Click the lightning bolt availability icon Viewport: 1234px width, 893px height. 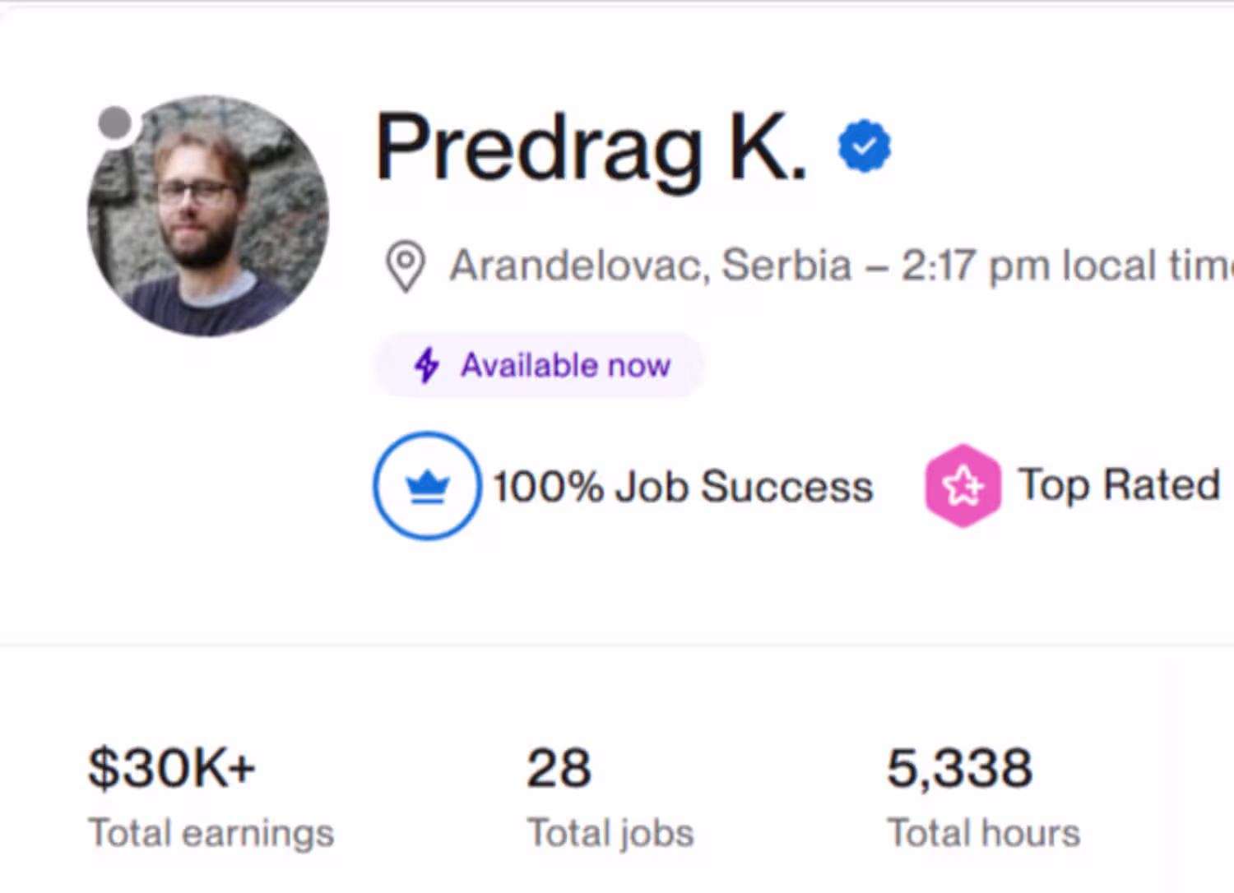point(426,365)
